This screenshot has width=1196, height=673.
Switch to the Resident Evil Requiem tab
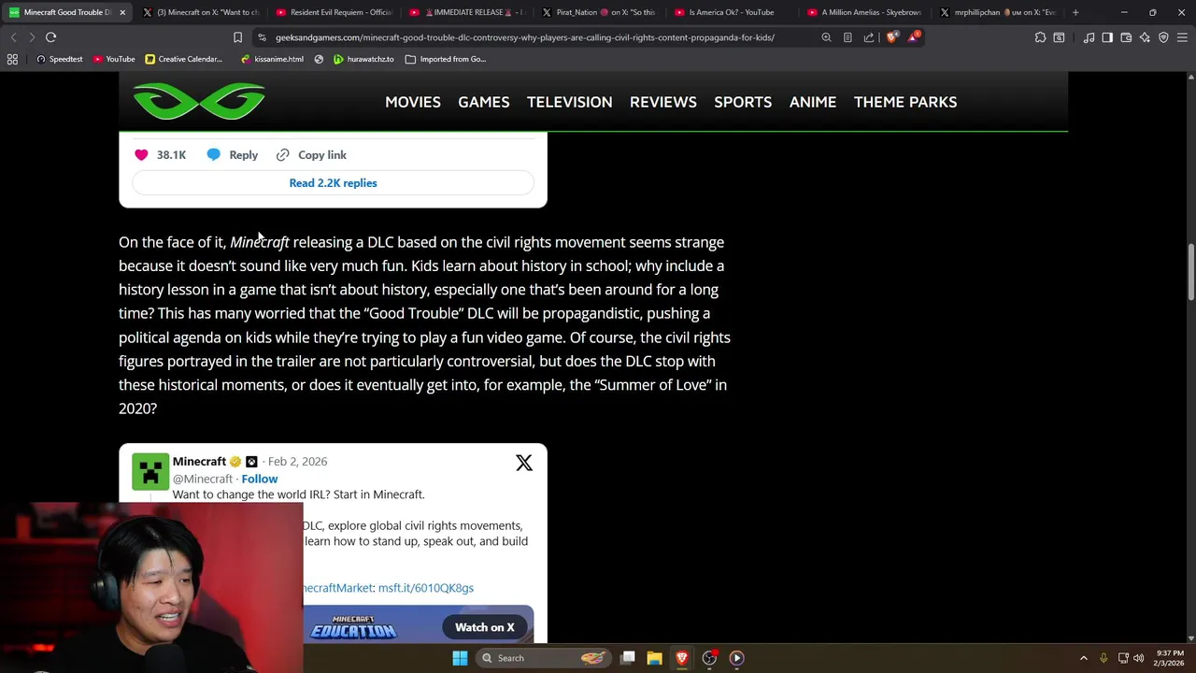[x=334, y=12]
